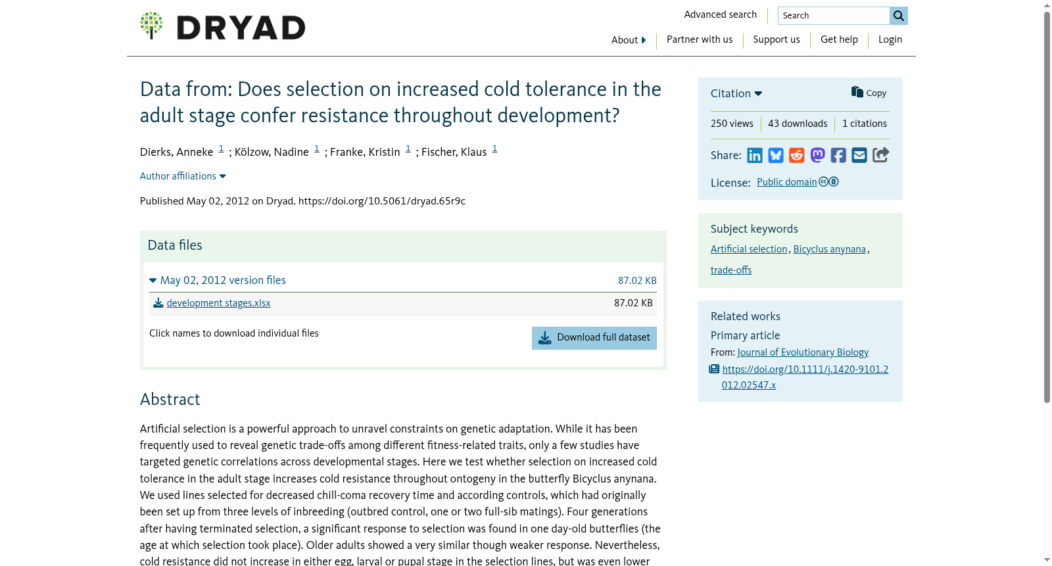
Task: Click the Dryad logo
Action: point(222,26)
